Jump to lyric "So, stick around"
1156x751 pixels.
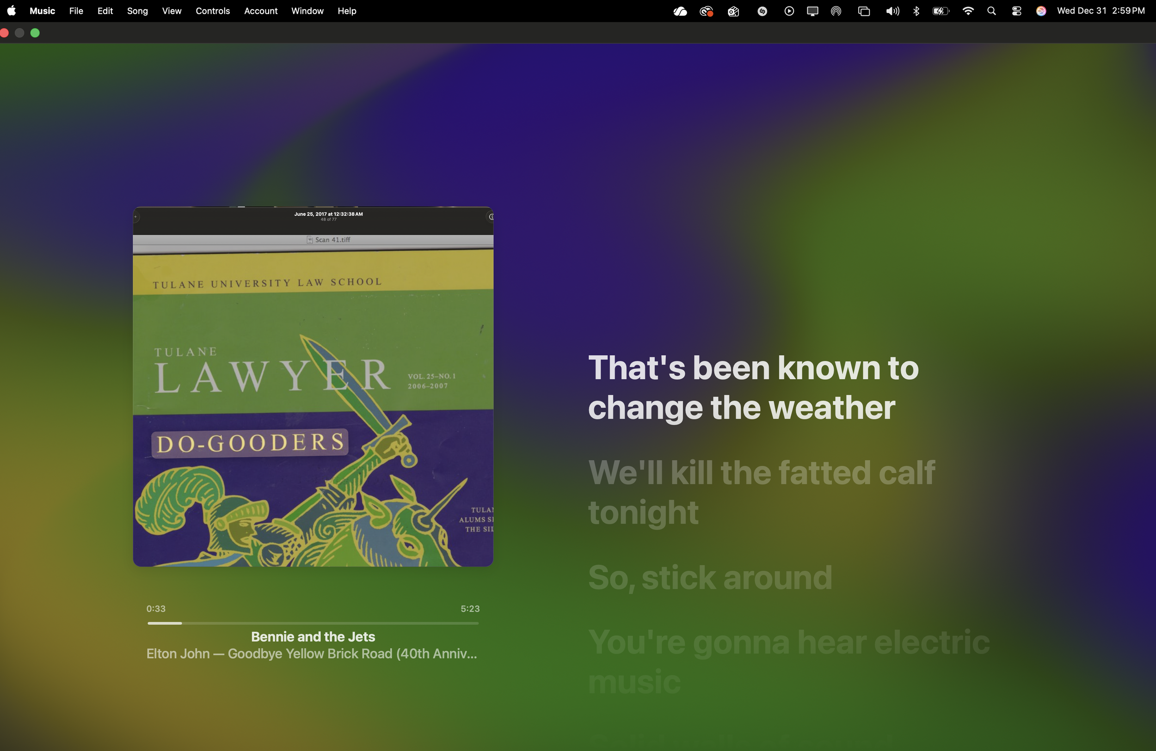click(x=710, y=578)
